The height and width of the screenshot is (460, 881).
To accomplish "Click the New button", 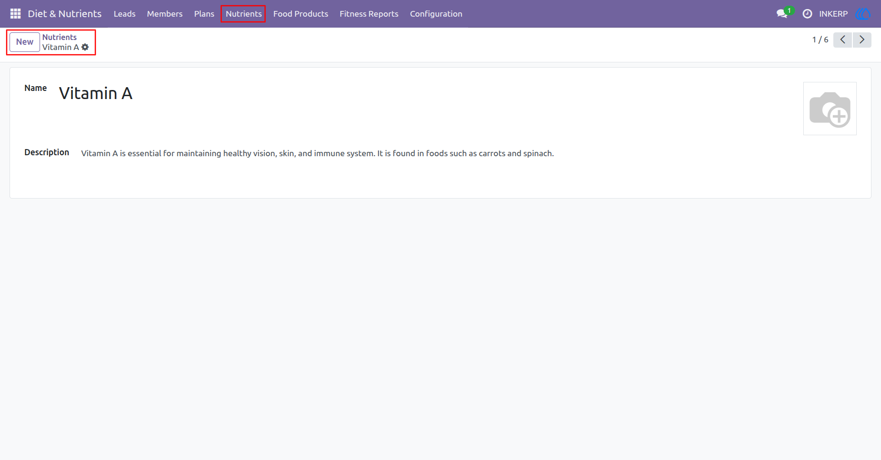I will coord(25,42).
